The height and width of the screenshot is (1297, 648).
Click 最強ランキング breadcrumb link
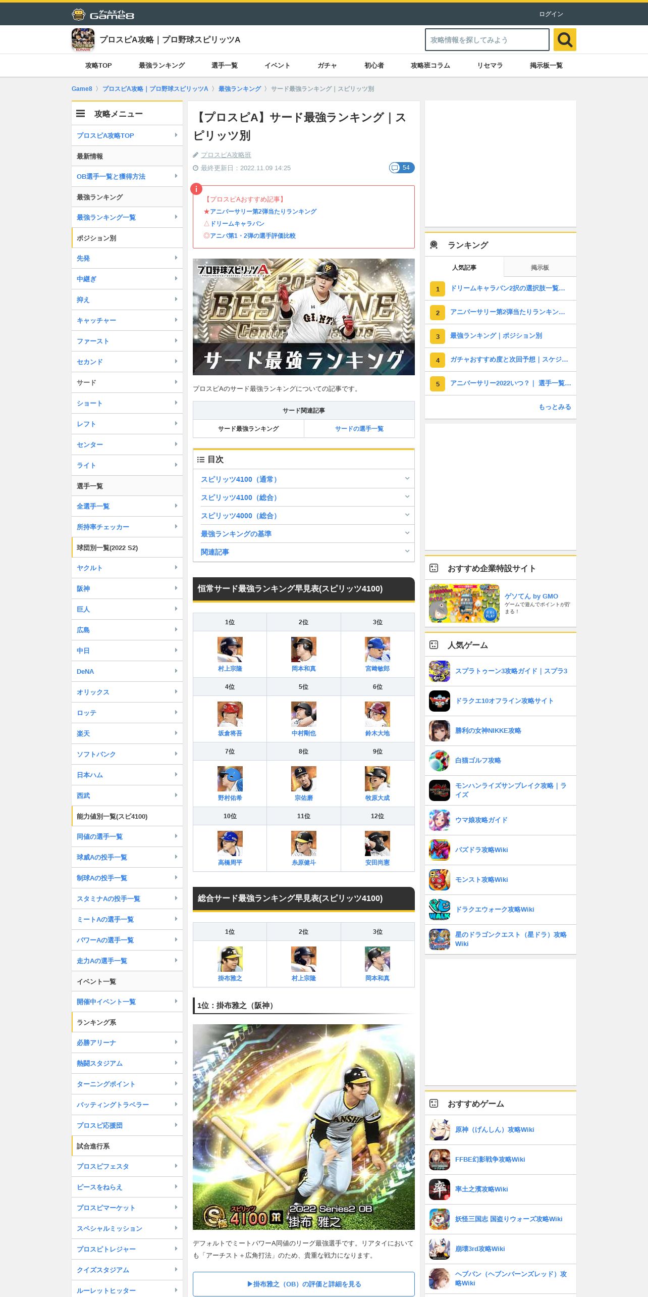click(240, 89)
